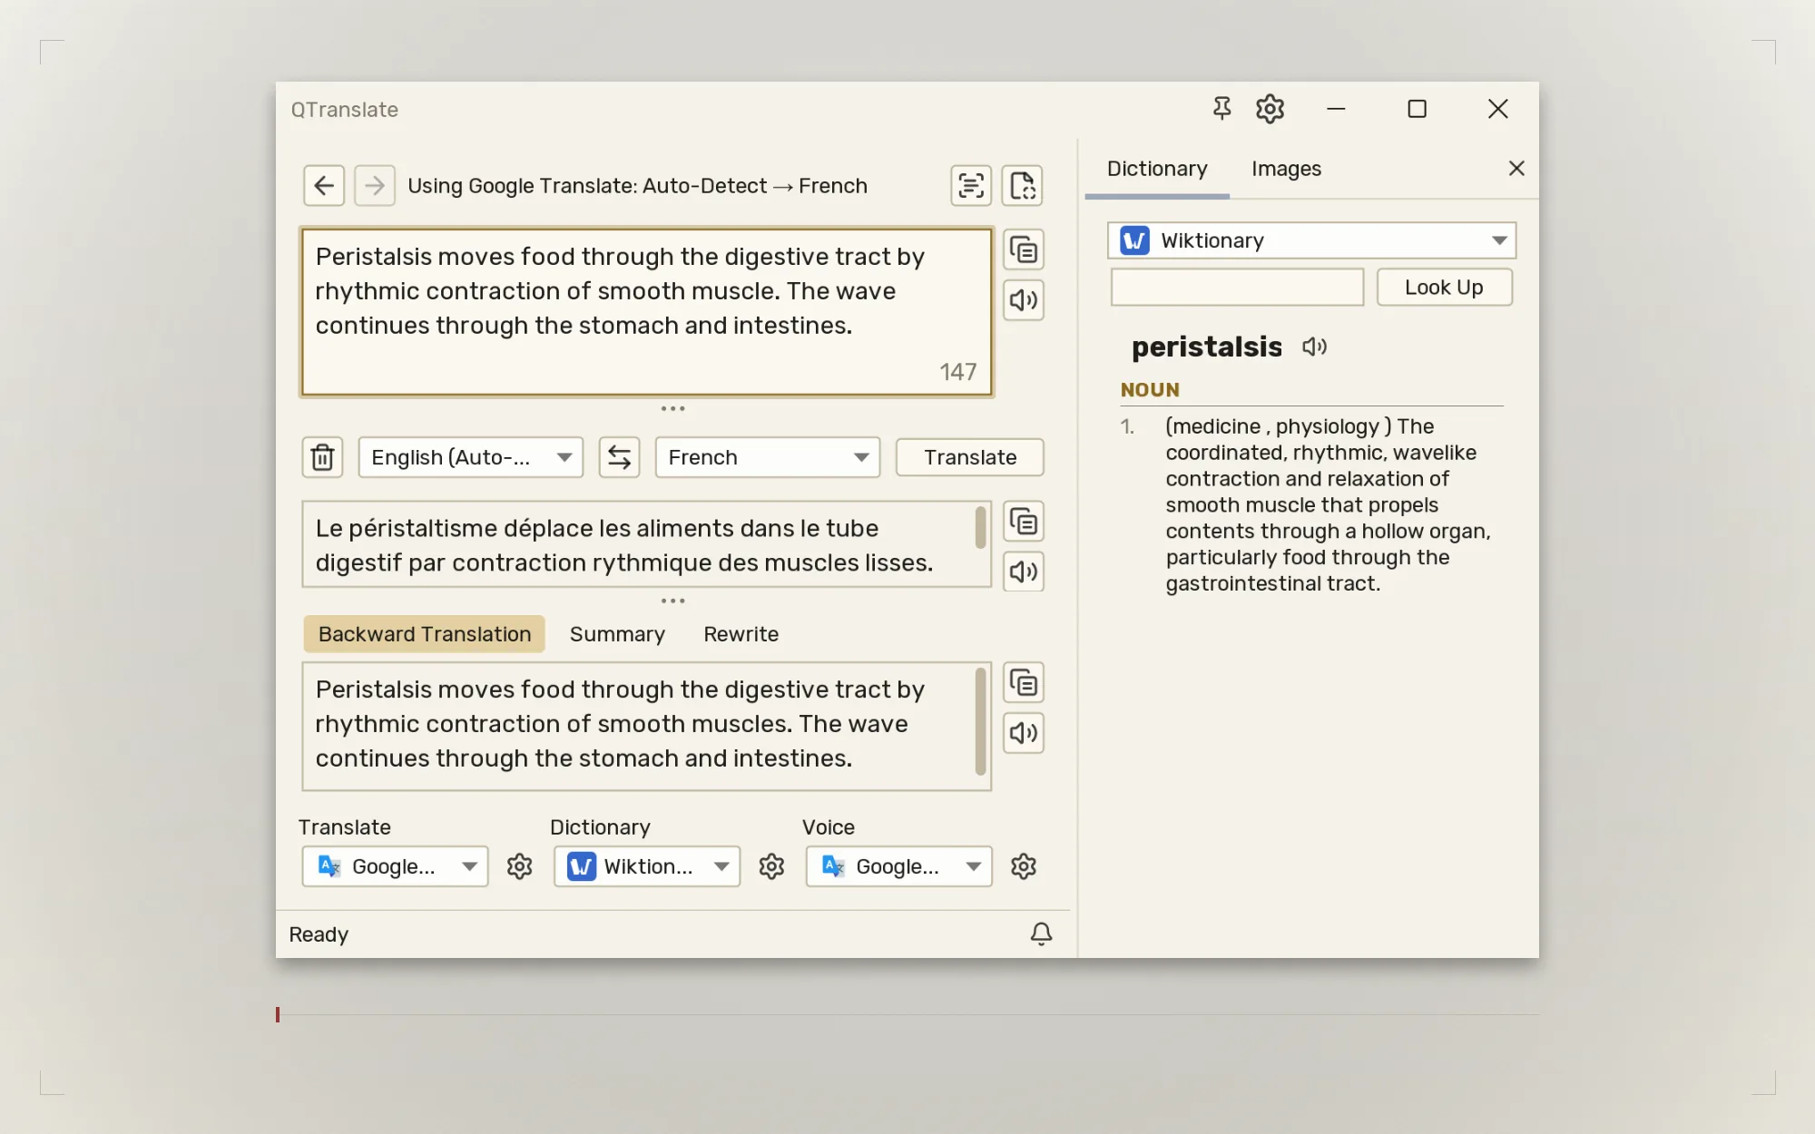Switch to the Images tab
Viewport: 1815px width, 1134px height.
[1286, 169]
